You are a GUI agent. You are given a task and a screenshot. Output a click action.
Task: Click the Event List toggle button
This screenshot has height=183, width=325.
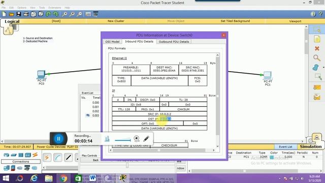click(x=285, y=147)
